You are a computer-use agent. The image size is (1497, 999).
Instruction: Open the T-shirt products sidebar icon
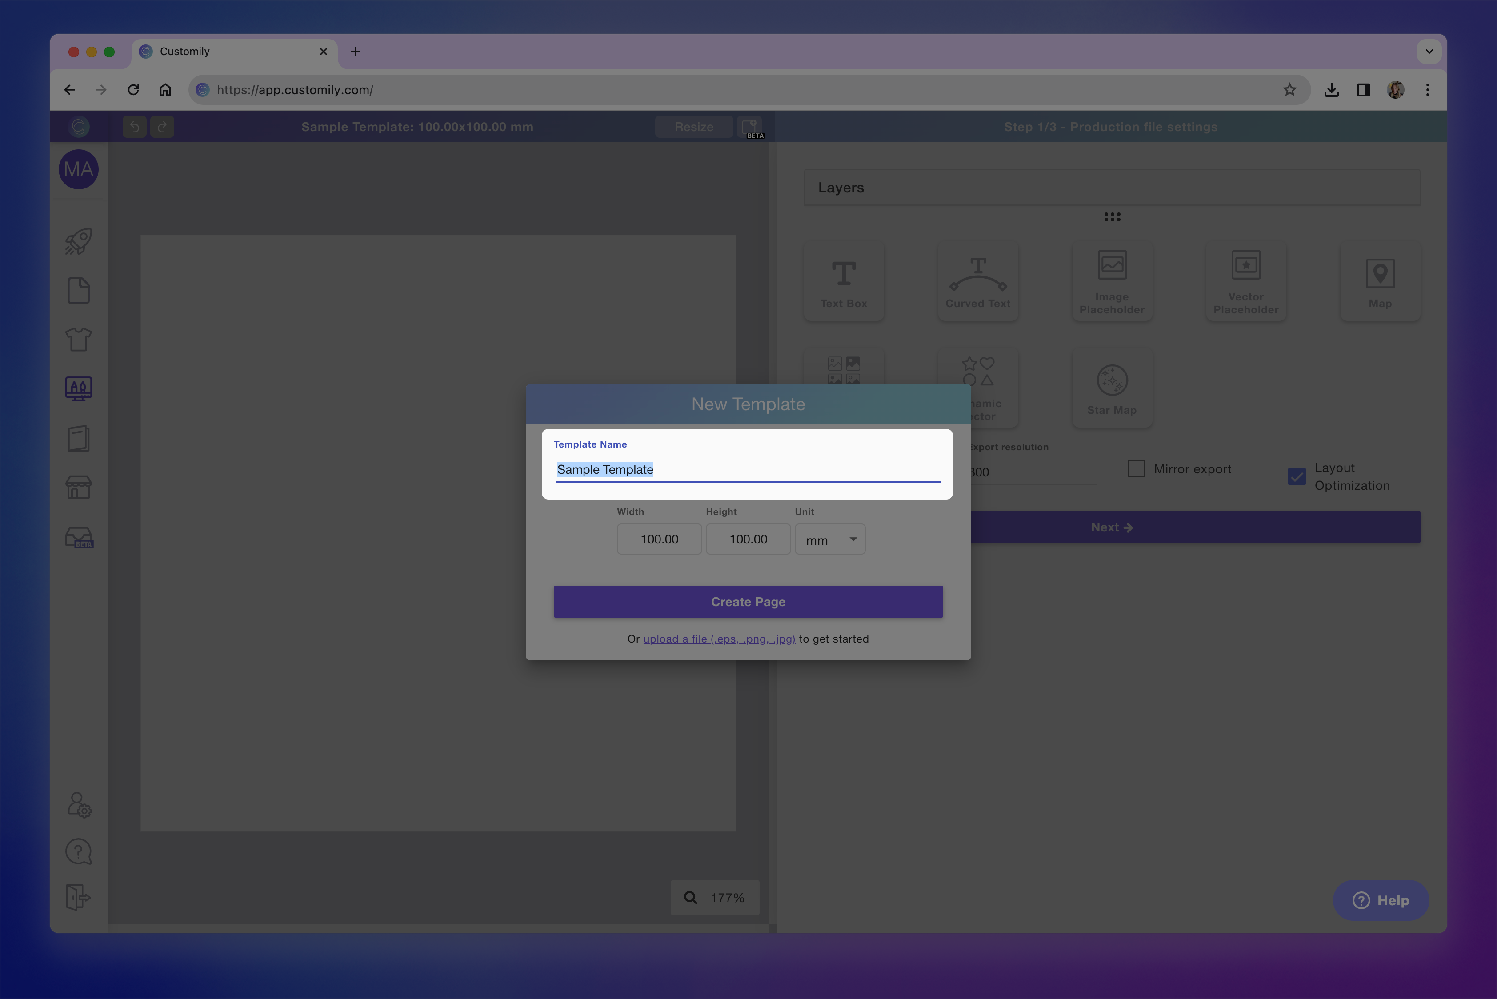coord(78,340)
